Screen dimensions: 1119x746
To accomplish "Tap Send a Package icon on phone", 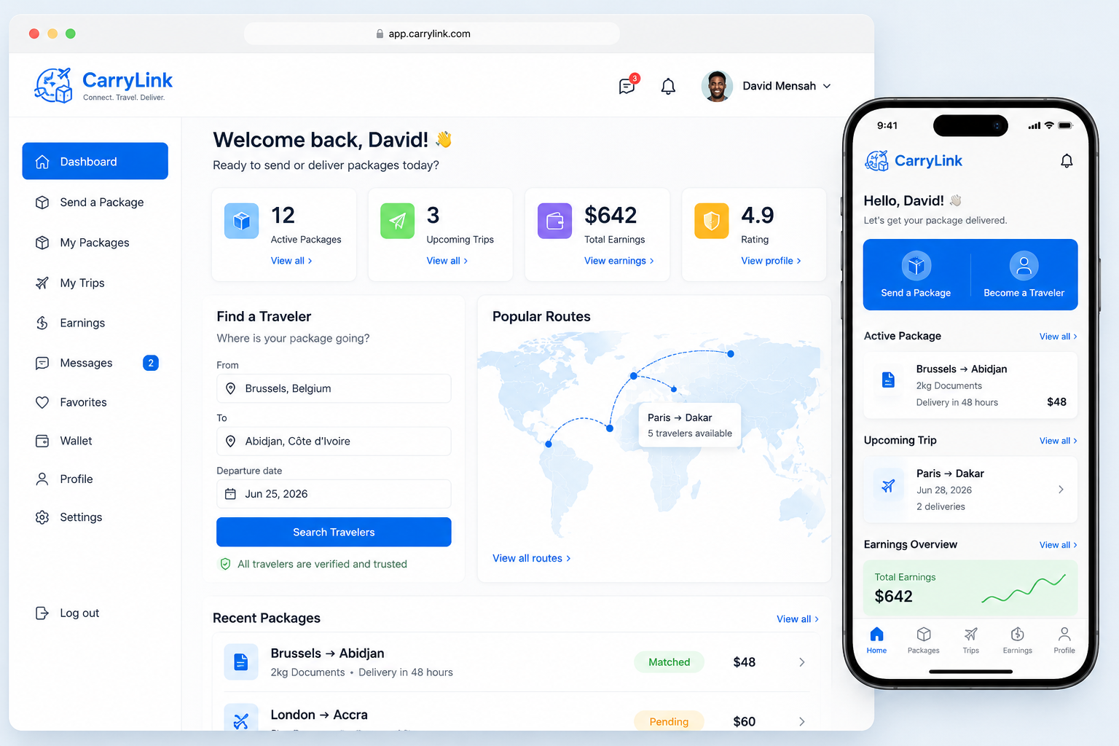I will 916,266.
